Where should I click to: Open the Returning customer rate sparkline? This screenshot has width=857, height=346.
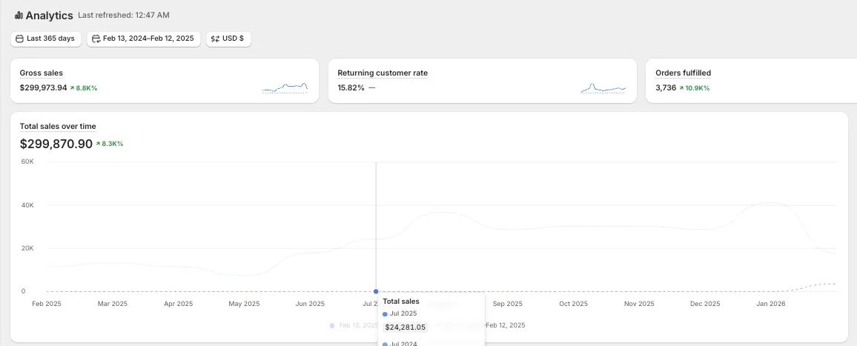[603, 88]
